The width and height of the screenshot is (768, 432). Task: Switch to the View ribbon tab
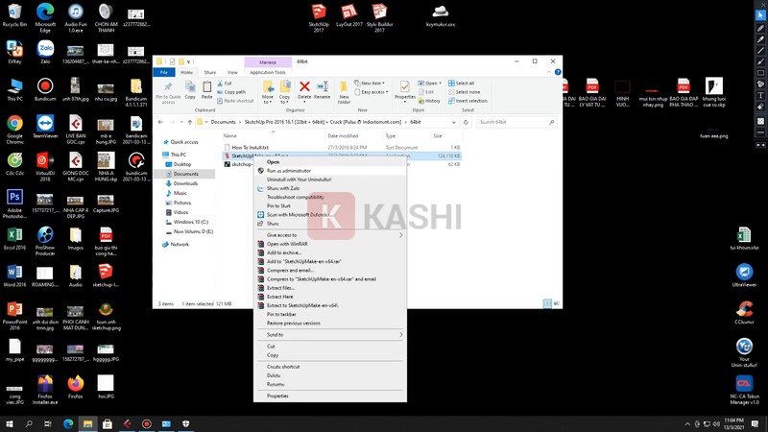point(232,72)
